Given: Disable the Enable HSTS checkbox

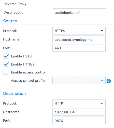Looking at the screenshot, I should pos(6,56).
